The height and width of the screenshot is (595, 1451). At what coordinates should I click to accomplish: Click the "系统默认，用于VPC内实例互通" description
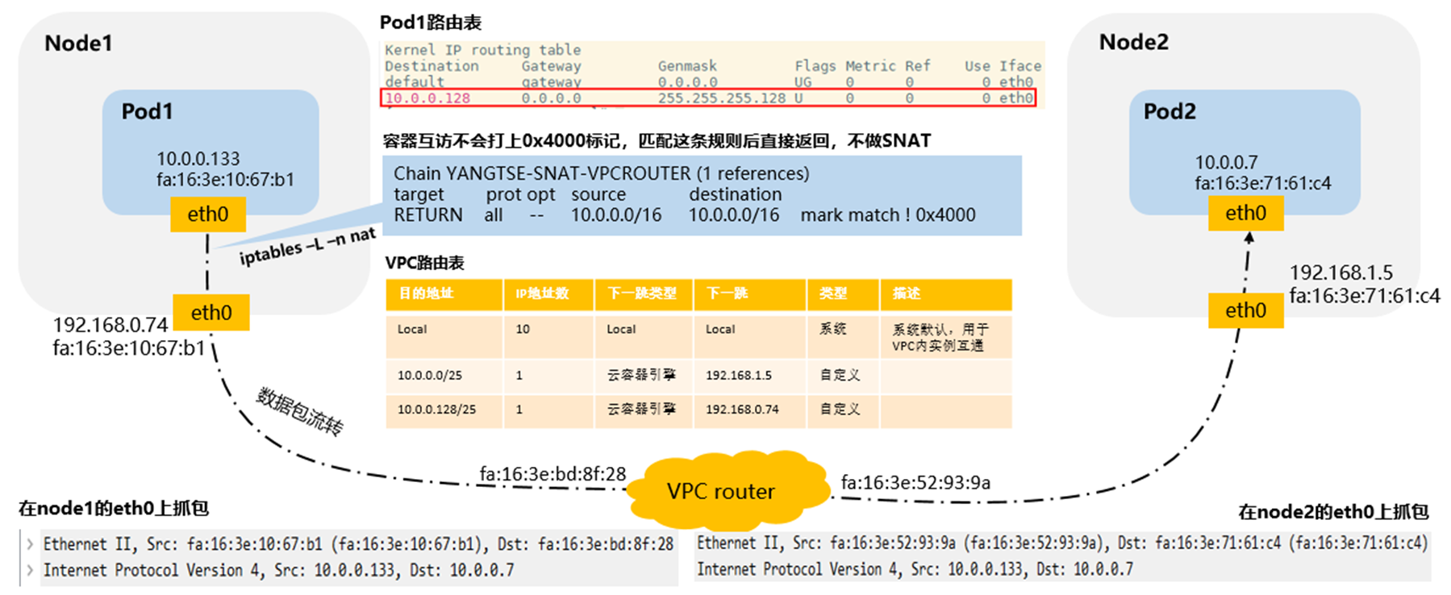pos(940,338)
